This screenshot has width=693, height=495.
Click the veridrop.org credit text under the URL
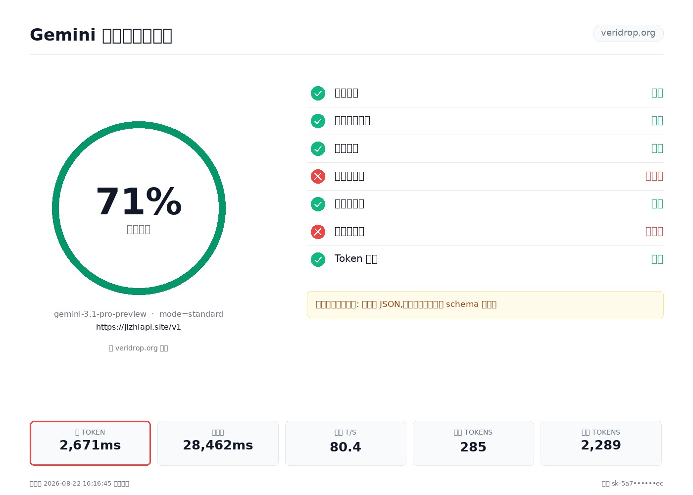click(x=139, y=348)
